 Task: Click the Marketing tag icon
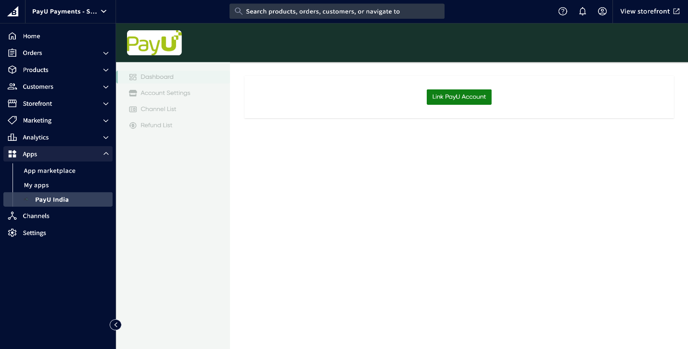coord(13,120)
